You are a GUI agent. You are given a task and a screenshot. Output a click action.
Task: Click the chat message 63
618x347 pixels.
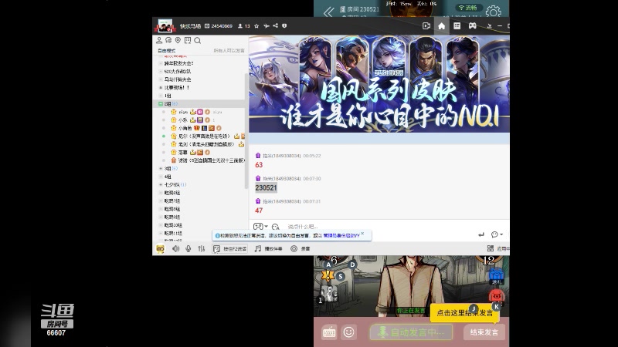[x=259, y=165]
